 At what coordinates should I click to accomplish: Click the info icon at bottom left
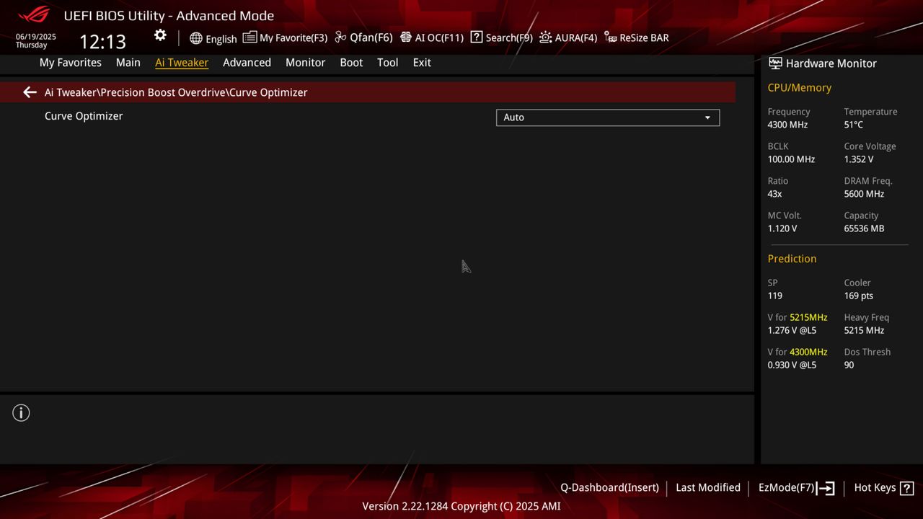[x=21, y=412]
